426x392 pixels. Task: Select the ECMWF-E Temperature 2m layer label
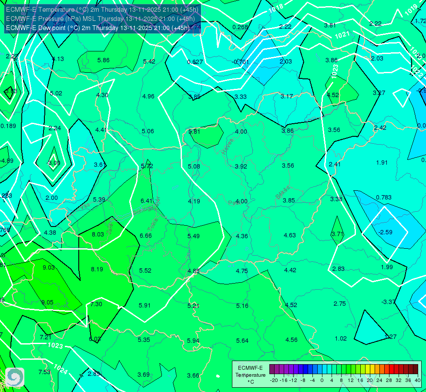(x=102, y=10)
